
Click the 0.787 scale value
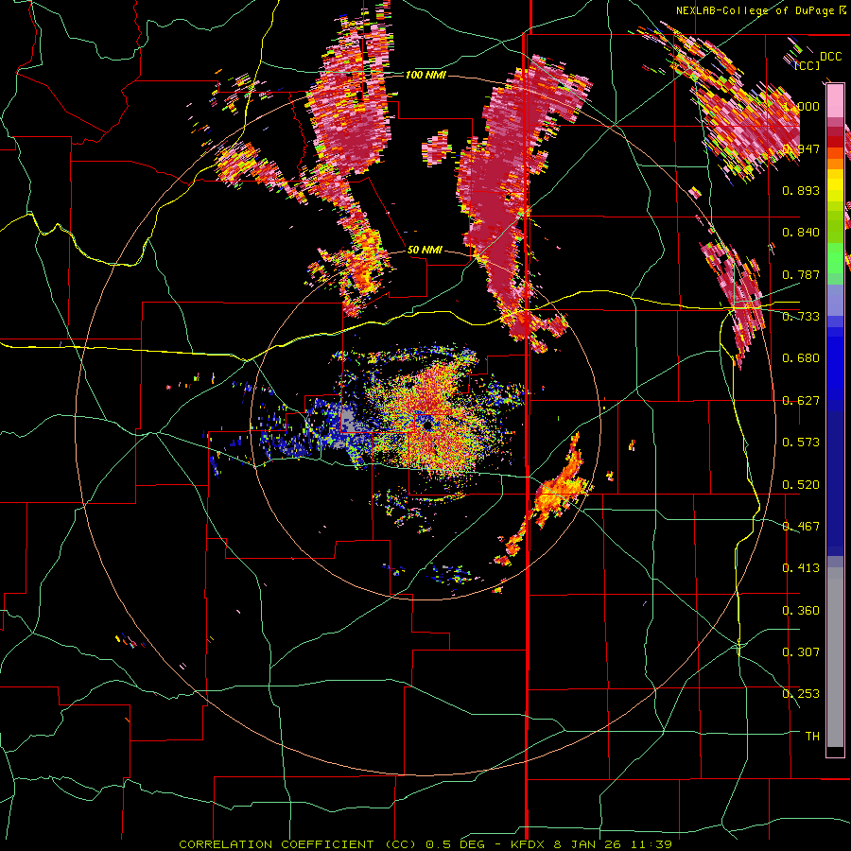click(801, 274)
